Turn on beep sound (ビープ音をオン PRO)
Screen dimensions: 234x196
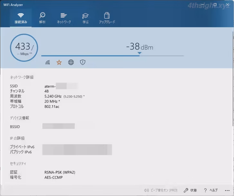tap(161, 190)
